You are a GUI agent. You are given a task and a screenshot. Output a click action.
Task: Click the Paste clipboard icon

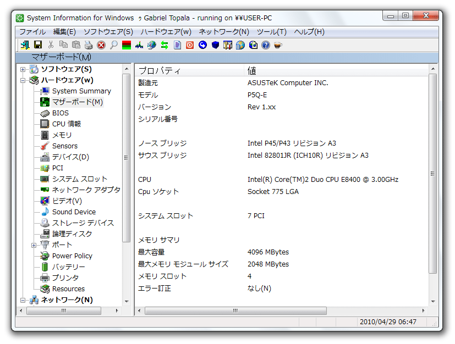click(x=76, y=45)
